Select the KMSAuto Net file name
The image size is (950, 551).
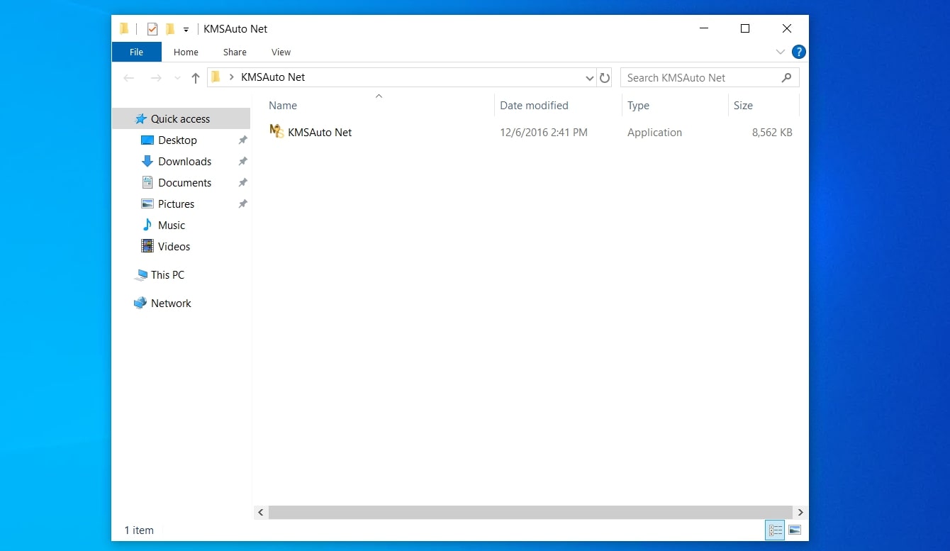tap(320, 133)
